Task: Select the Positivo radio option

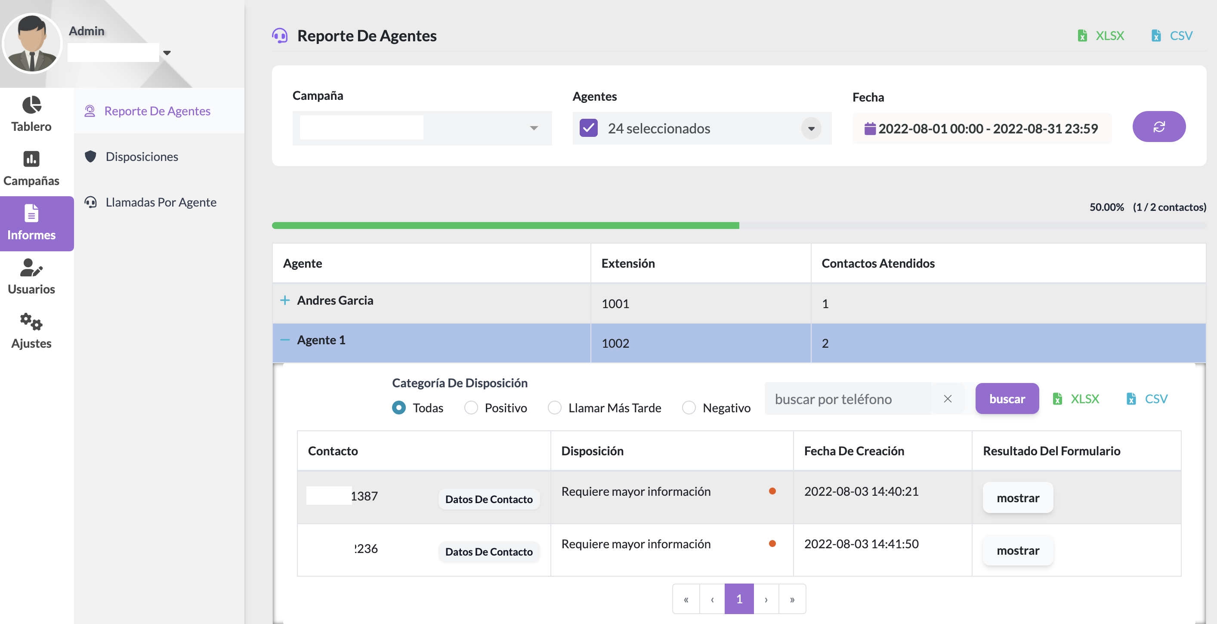Action: (471, 408)
